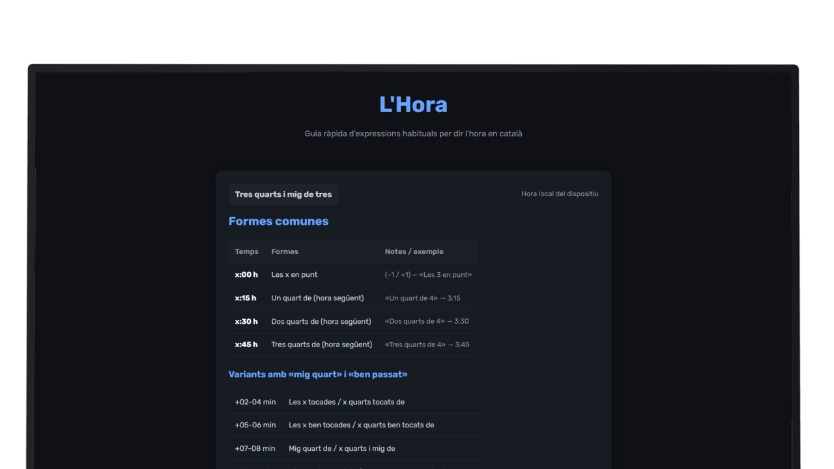
Task: Select the x:30 h row time cell
Action: [246, 321]
